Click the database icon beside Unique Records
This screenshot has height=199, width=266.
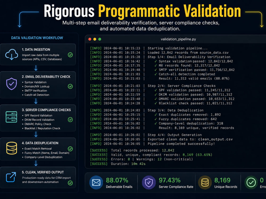[205, 183]
